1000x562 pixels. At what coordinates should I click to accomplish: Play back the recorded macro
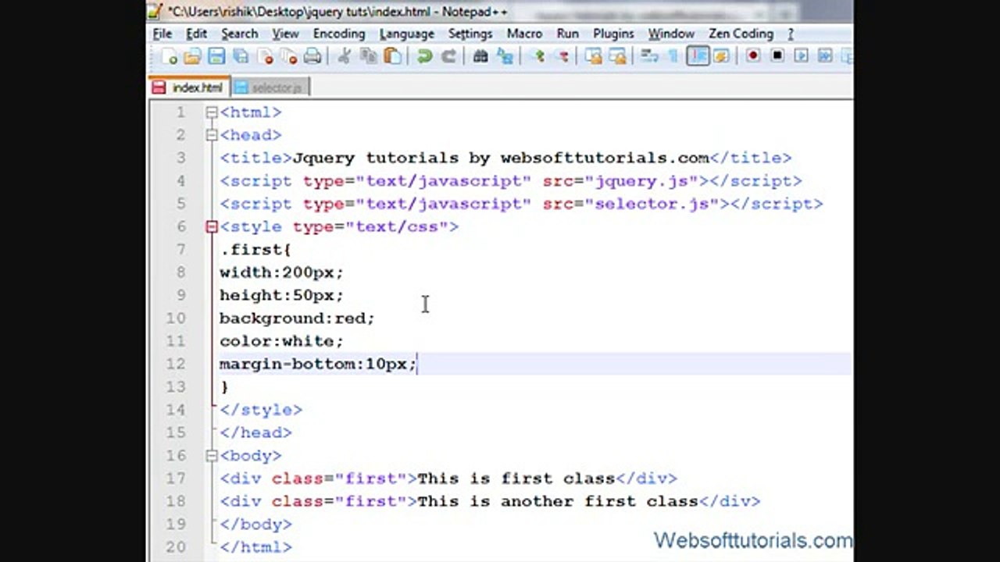[x=802, y=56]
